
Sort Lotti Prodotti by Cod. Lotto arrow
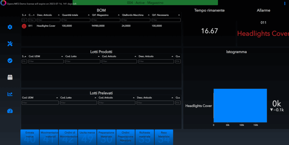(x=99, y=57)
